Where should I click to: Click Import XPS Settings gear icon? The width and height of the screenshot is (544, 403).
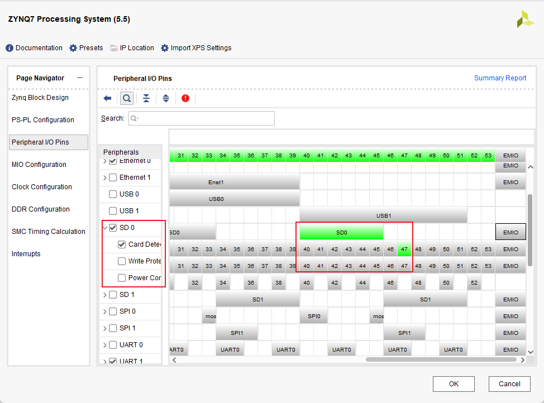coord(165,48)
